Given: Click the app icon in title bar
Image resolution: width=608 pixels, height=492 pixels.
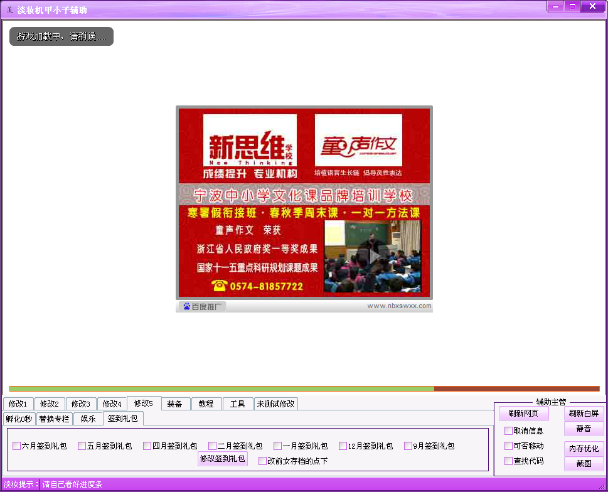Looking at the screenshot, I should click(x=9, y=9).
